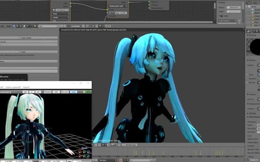Click the node editor horizontal scrollbar

pyautogui.click(x=106, y=22)
